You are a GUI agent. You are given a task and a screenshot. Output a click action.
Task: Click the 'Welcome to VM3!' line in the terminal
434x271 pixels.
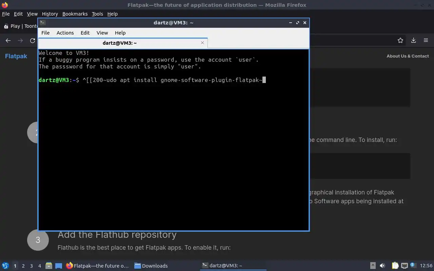[x=64, y=53]
